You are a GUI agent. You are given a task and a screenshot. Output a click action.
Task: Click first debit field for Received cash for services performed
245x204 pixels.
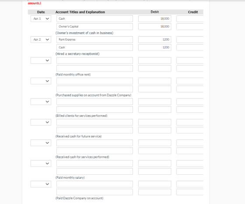[x=155, y=143]
